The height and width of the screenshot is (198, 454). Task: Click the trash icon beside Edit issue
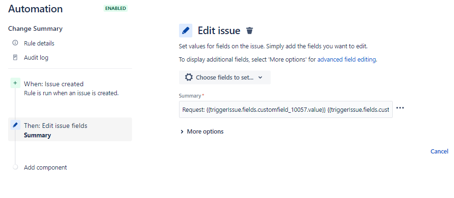pos(250,31)
